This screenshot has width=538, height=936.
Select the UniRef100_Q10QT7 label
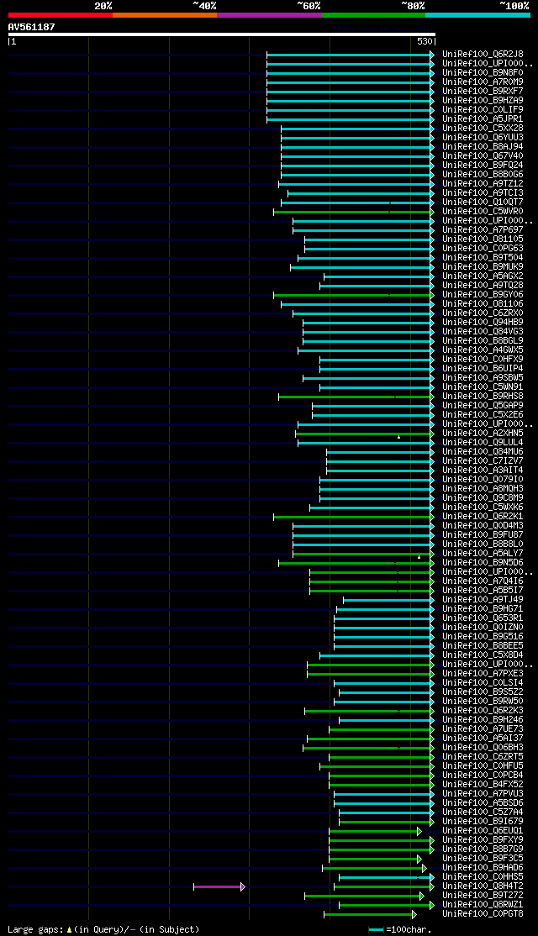[x=483, y=202]
